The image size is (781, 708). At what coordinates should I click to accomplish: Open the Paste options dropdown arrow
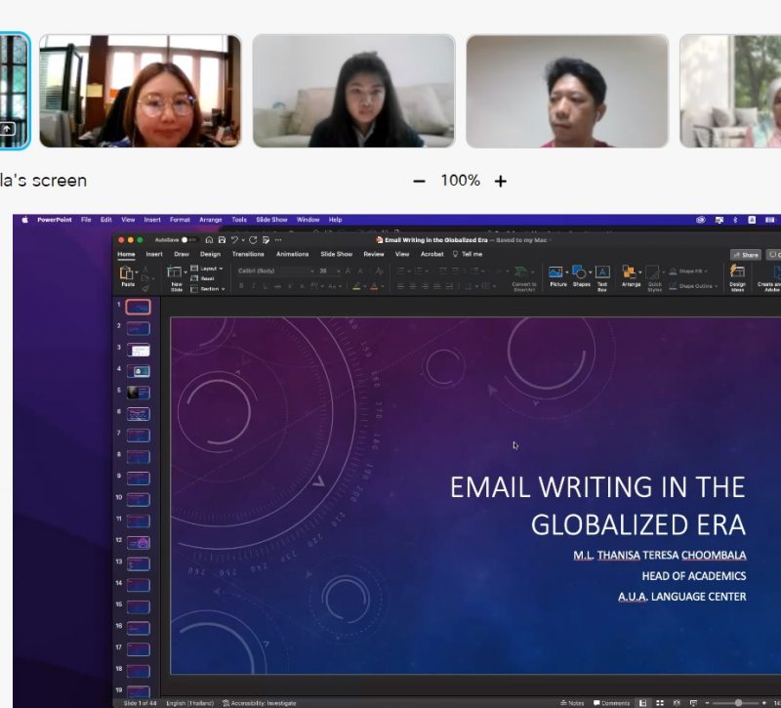tap(137, 272)
